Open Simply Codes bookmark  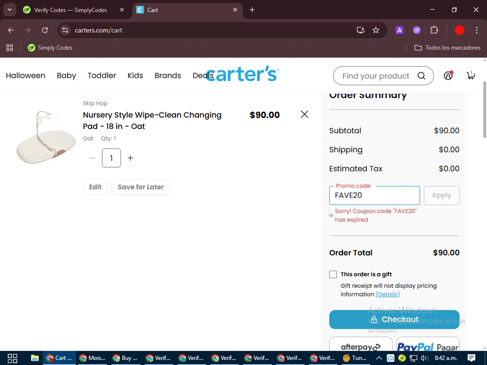[50, 48]
